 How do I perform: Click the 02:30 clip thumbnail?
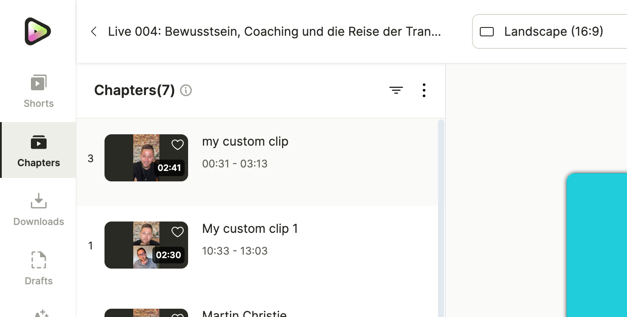(x=146, y=245)
